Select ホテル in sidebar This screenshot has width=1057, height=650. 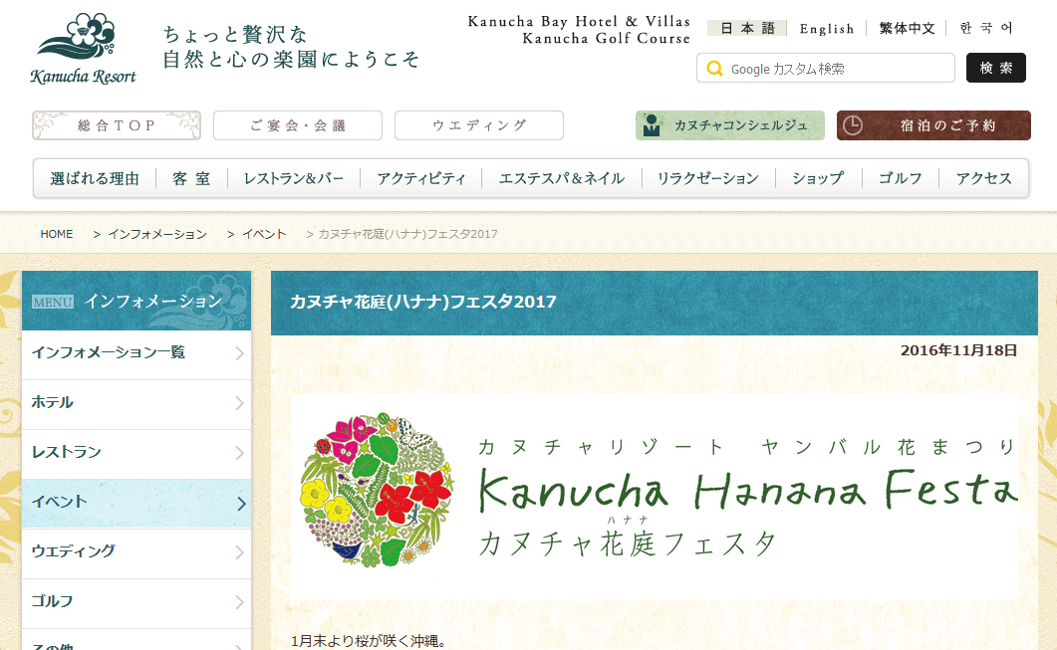pos(136,403)
